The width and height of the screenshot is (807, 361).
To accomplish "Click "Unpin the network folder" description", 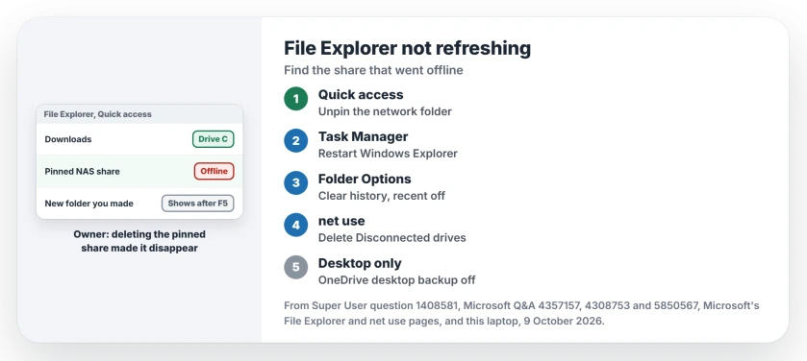I will [385, 111].
